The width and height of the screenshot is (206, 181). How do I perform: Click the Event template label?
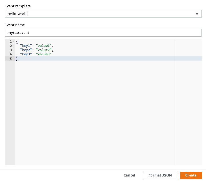coord(18,6)
